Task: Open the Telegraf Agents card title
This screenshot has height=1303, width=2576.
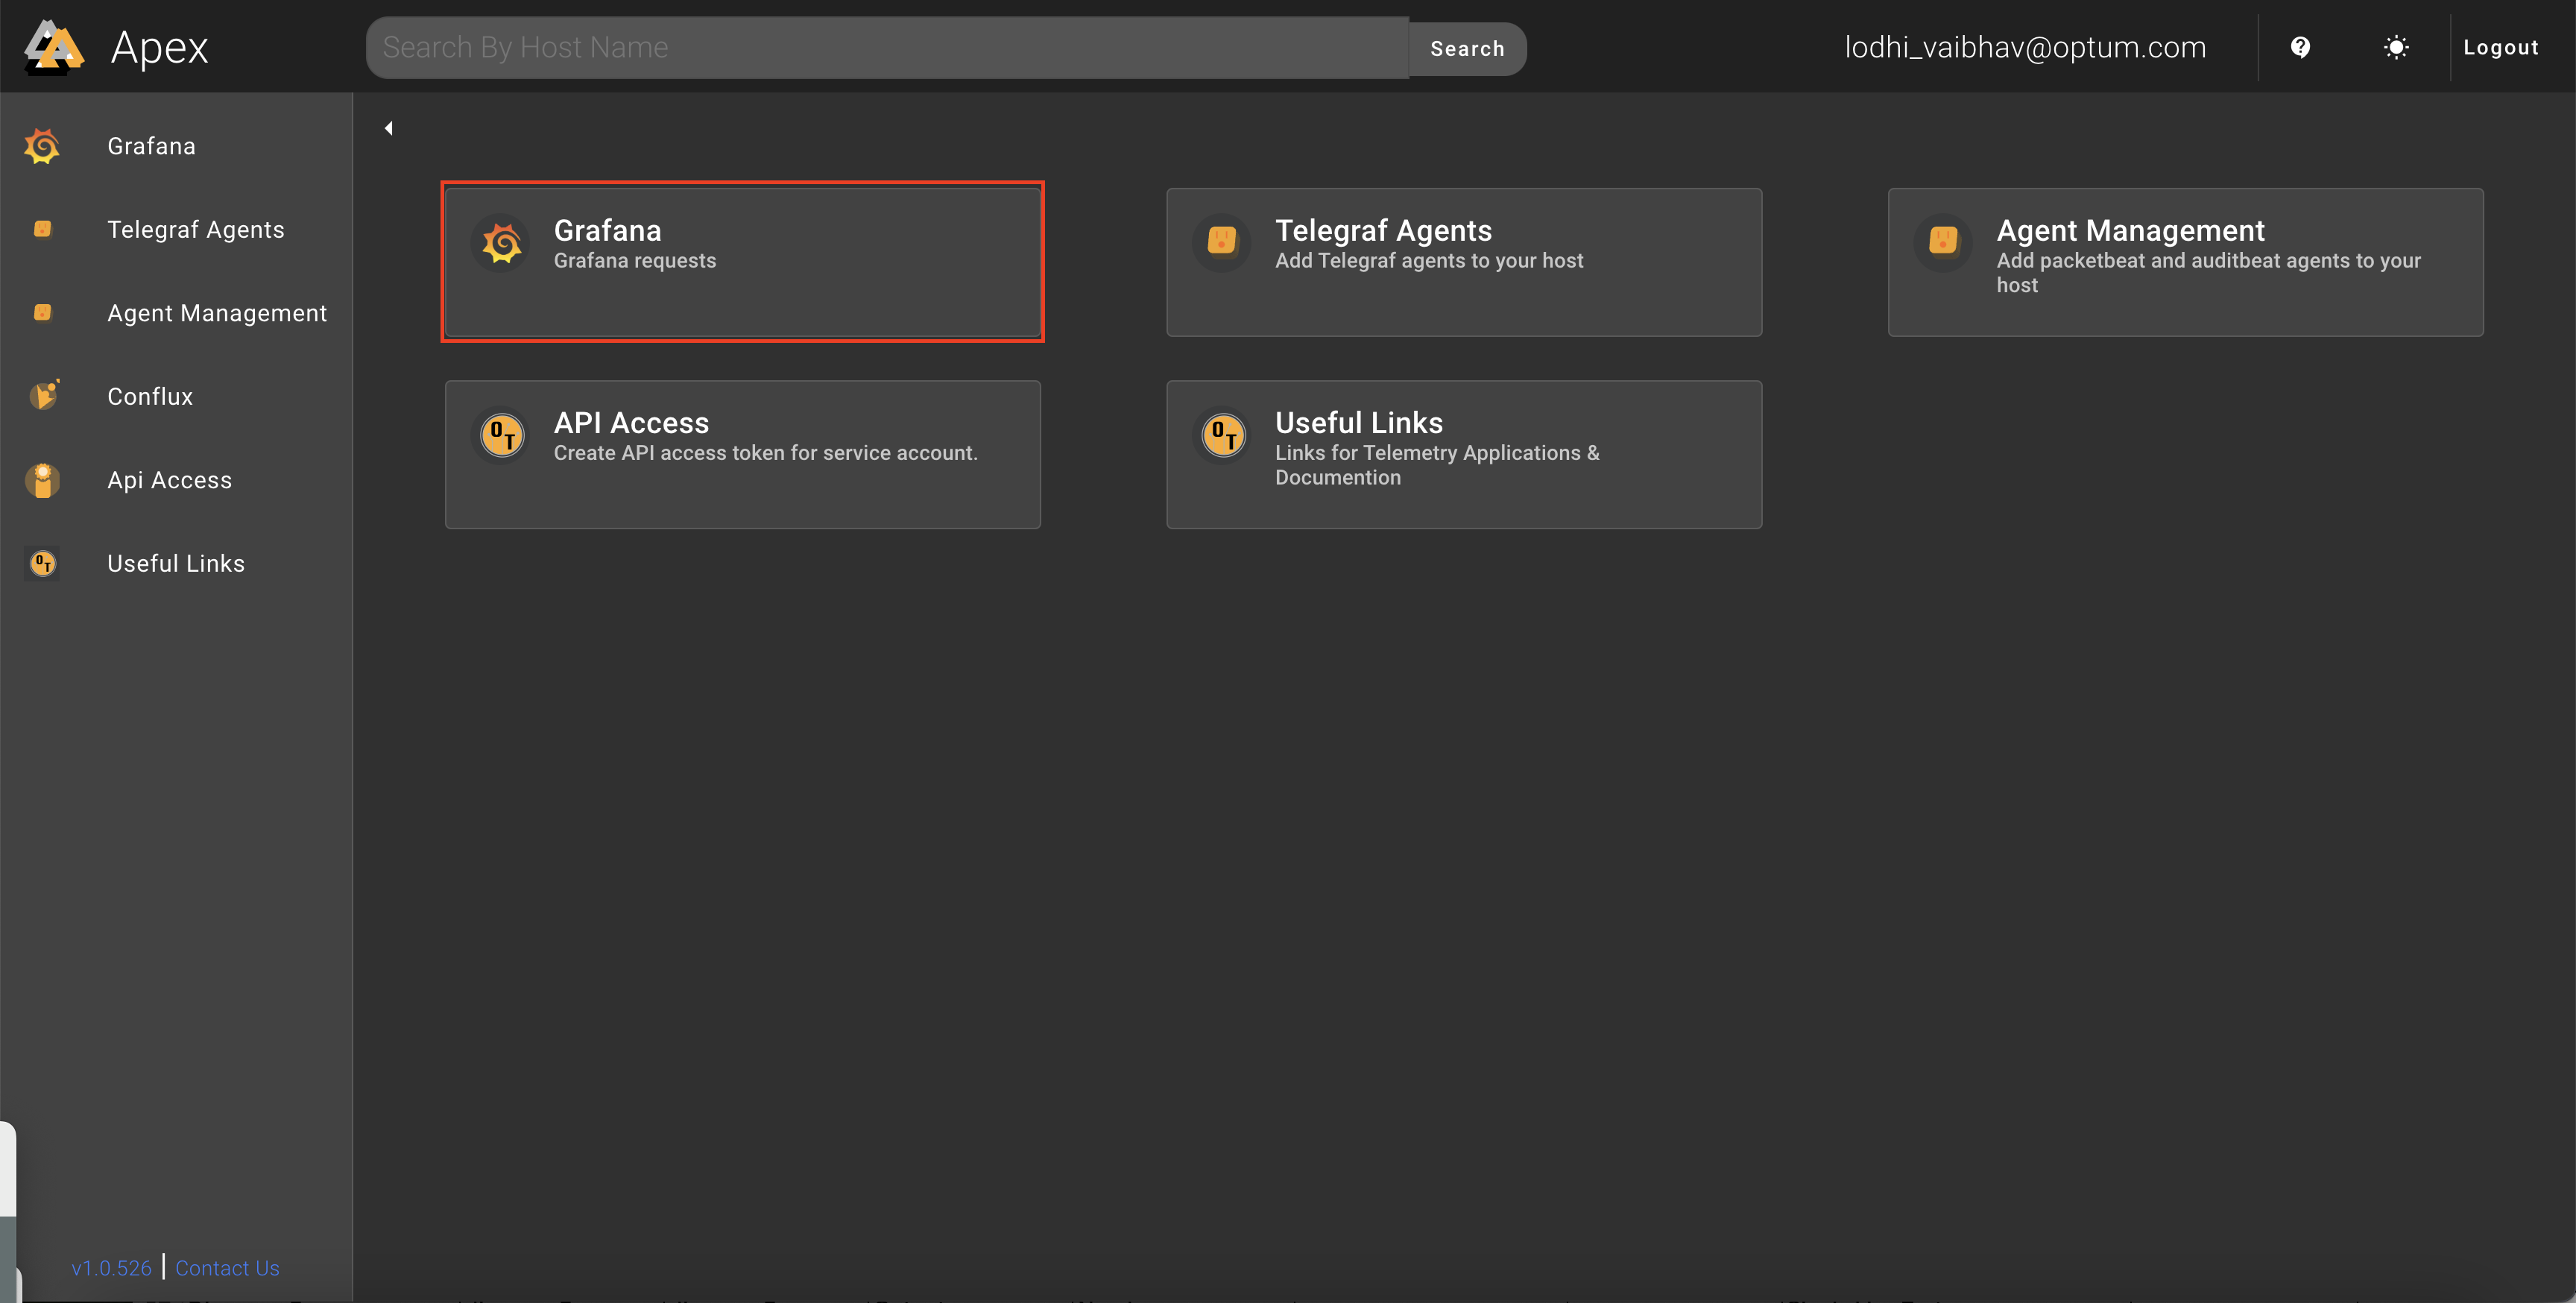Action: click(1383, 231)
